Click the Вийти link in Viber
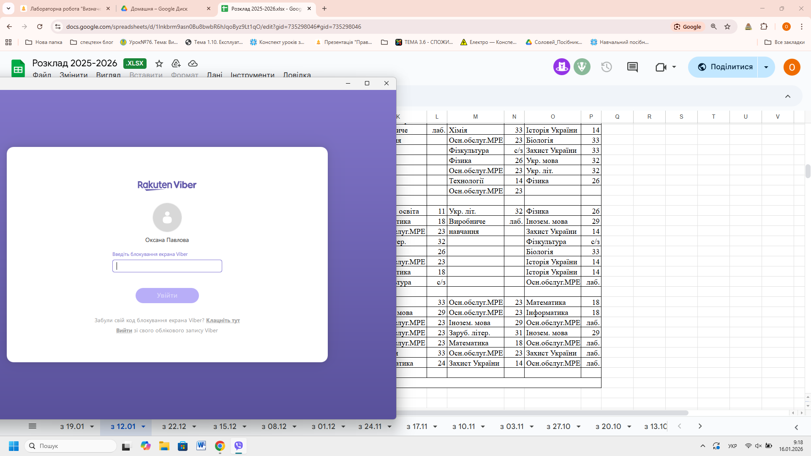 click(x=124, y=331)
